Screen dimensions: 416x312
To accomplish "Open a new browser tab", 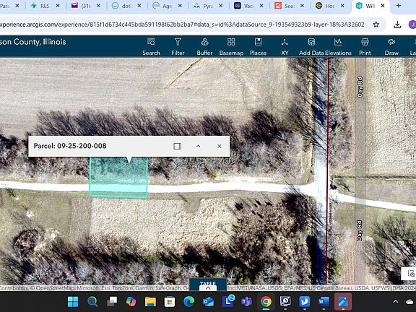I will [399, 6].
